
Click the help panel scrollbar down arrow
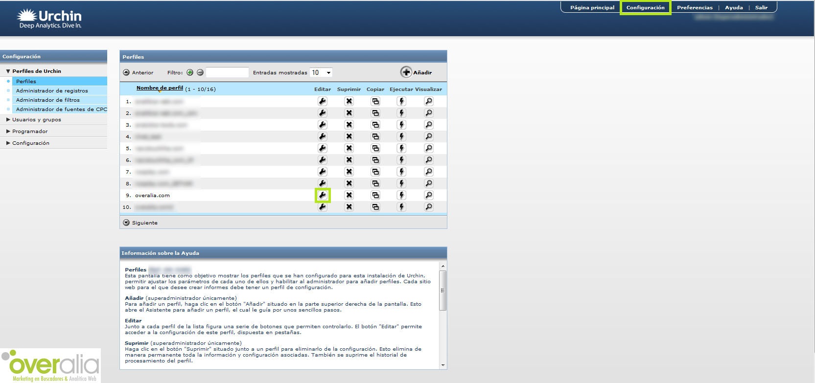tap(443, 365)
